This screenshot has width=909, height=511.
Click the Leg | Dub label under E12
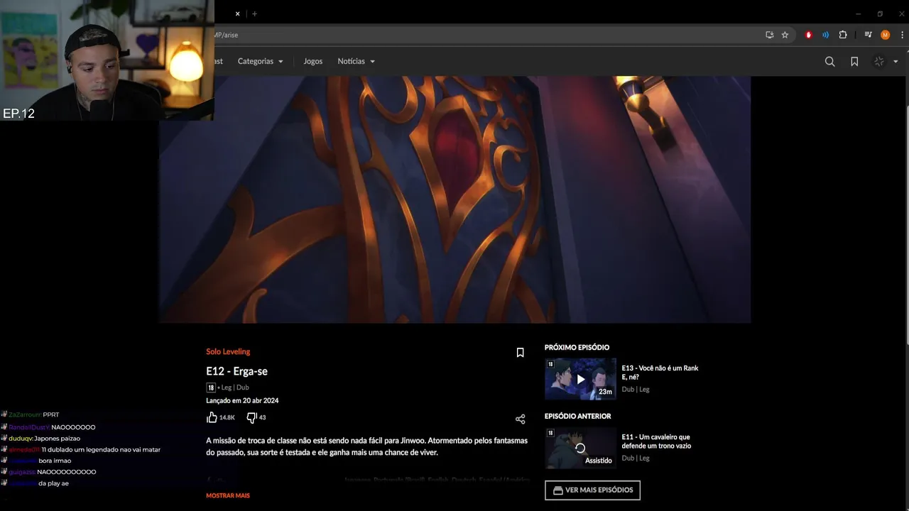(x=235, y=388)
